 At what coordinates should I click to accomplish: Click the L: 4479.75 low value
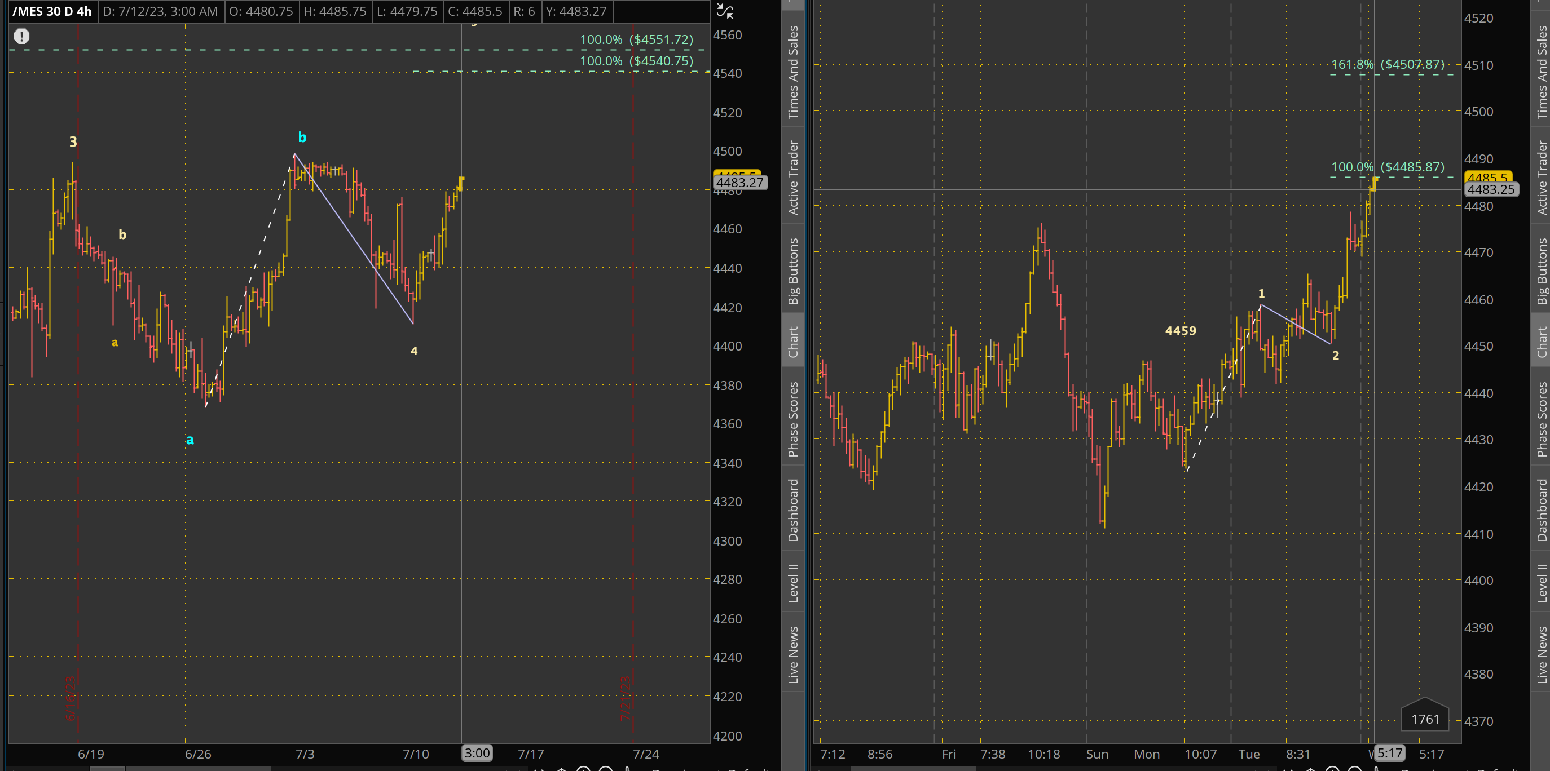tap(407, 11)
